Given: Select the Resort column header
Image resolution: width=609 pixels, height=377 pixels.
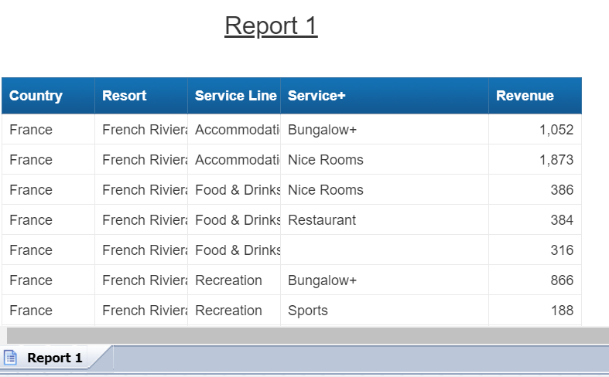Looking at the screenshot, I should (124, 96).
